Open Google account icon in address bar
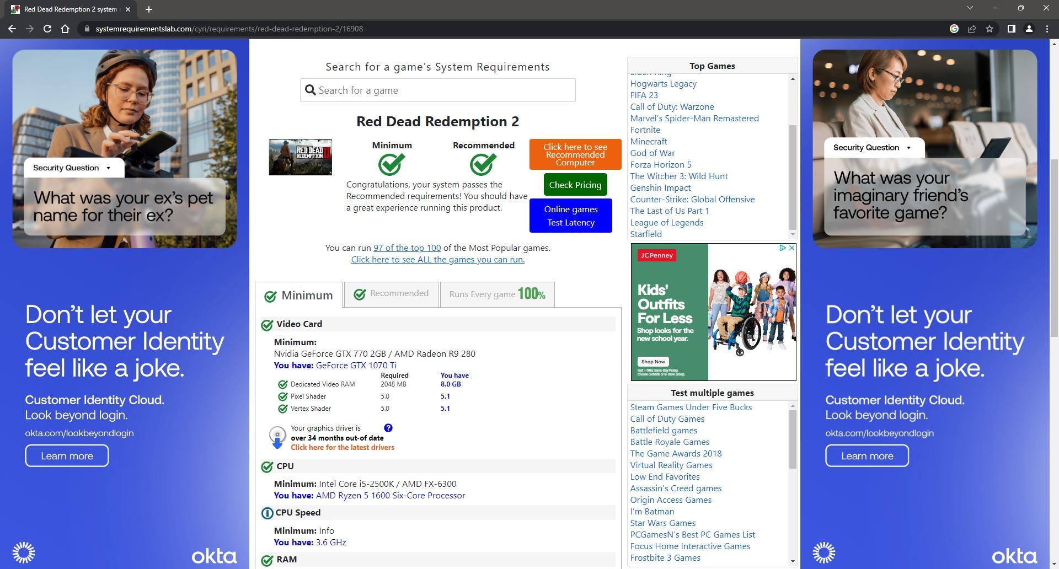Screen dimensions: 1059x569 [x=954, y=29]
